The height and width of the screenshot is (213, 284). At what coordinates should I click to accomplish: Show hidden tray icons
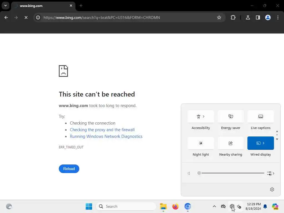pyautogui.click(x=214, y=206)
